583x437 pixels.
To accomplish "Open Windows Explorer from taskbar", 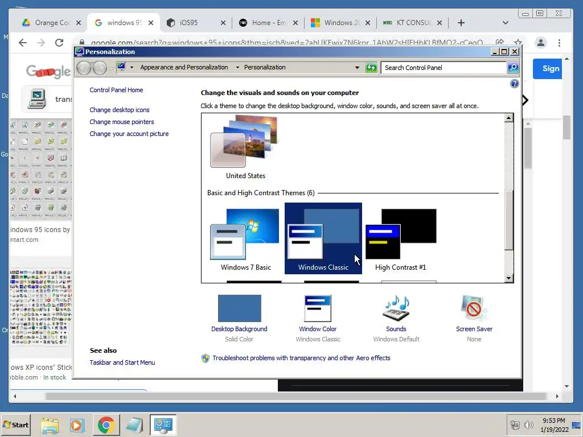I will (50, 425).
